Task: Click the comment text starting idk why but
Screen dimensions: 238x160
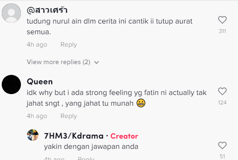Action: pyautogui.click(x=117, y=98)
